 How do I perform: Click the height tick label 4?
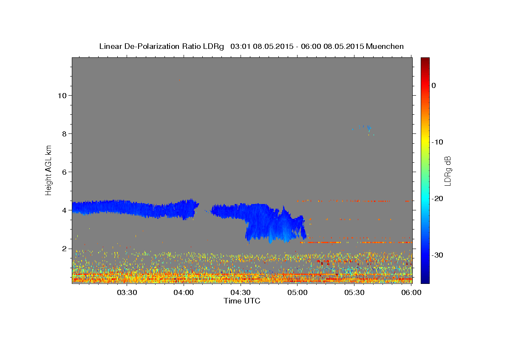click(64, 210)
